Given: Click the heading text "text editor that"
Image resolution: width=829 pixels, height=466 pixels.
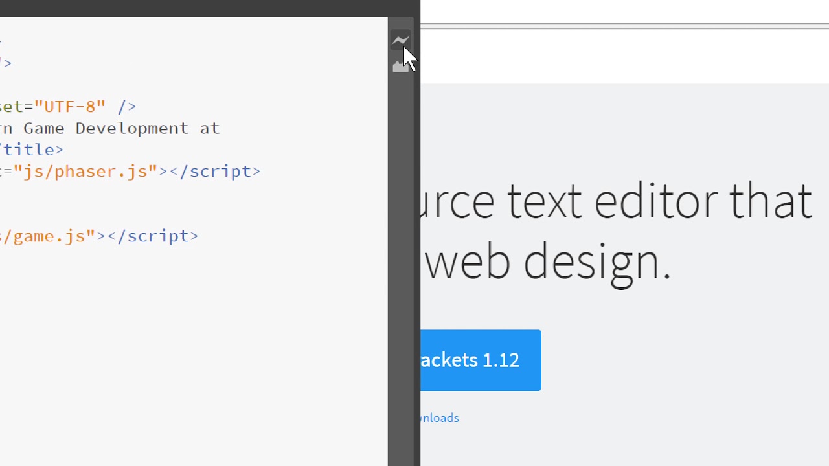Looking at the screenshot, I should [x=659, y=201].
